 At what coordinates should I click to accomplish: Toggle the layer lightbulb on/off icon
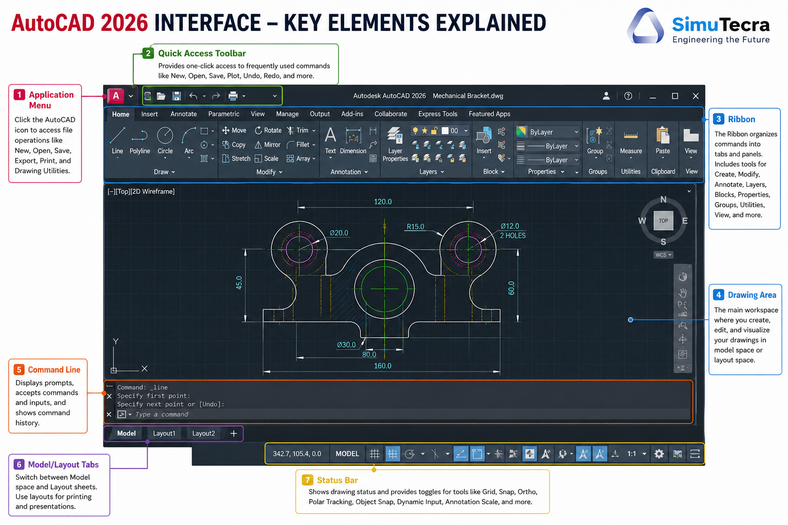(x=416, y=131)
